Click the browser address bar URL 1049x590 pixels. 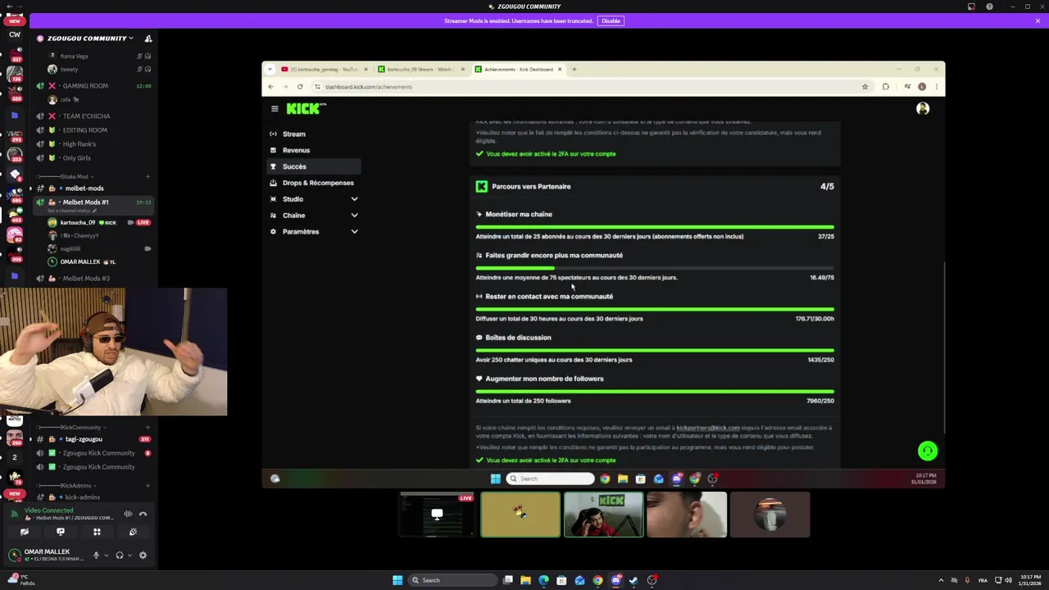pos(368,87)
